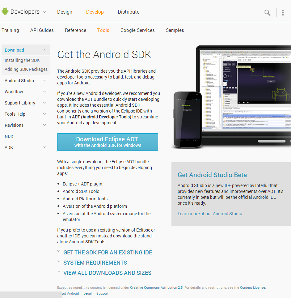This screenshot has width=291, height=298.
Task: Expand the Support Library chevron
Action: pyautogui.click(x=44, y=103)
